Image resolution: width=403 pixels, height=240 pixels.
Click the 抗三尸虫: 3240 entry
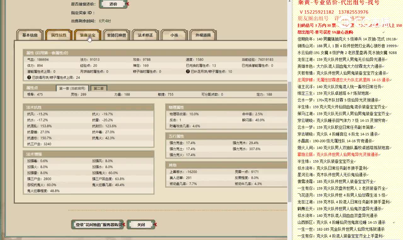click(39, 144)
